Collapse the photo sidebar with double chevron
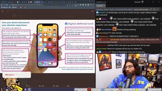Screen dimensions: 162x91 pyautogui.click(x=92, y=11)
